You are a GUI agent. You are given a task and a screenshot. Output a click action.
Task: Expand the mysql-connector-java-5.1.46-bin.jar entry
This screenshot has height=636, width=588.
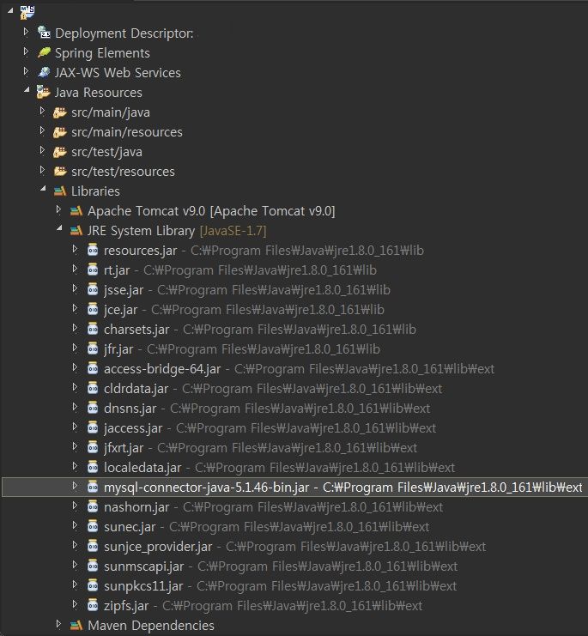(x=75, y=485)
